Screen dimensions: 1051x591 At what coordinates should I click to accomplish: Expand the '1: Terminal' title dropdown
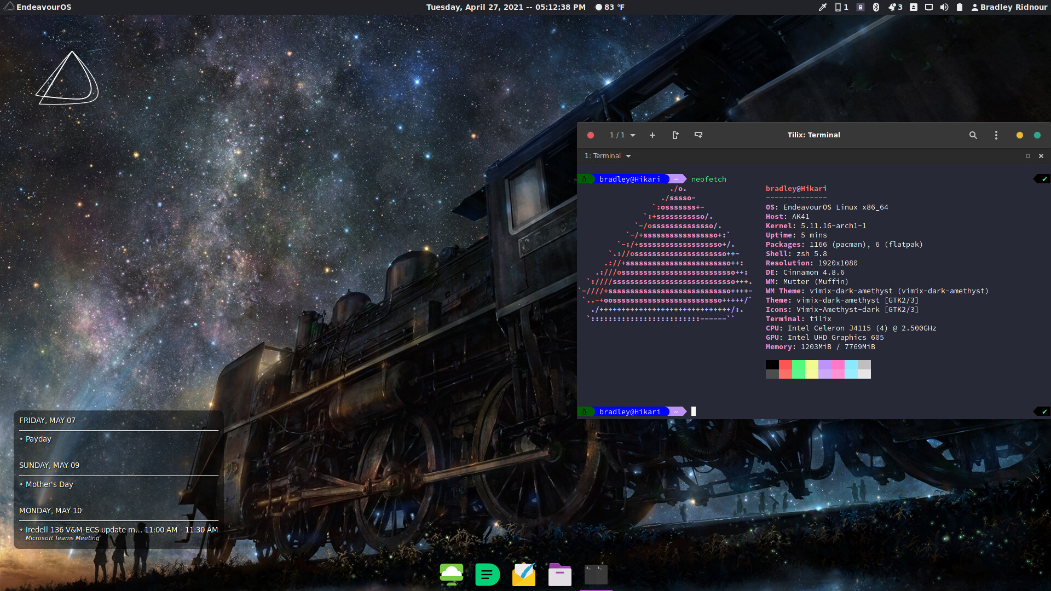coord(608,156)
